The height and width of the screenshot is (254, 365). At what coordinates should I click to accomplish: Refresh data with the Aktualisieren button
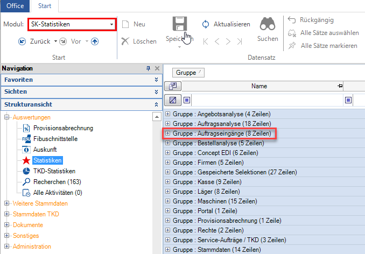[226, 24]
